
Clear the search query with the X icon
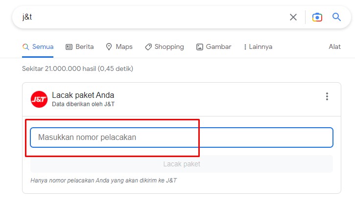pos(293,17)
